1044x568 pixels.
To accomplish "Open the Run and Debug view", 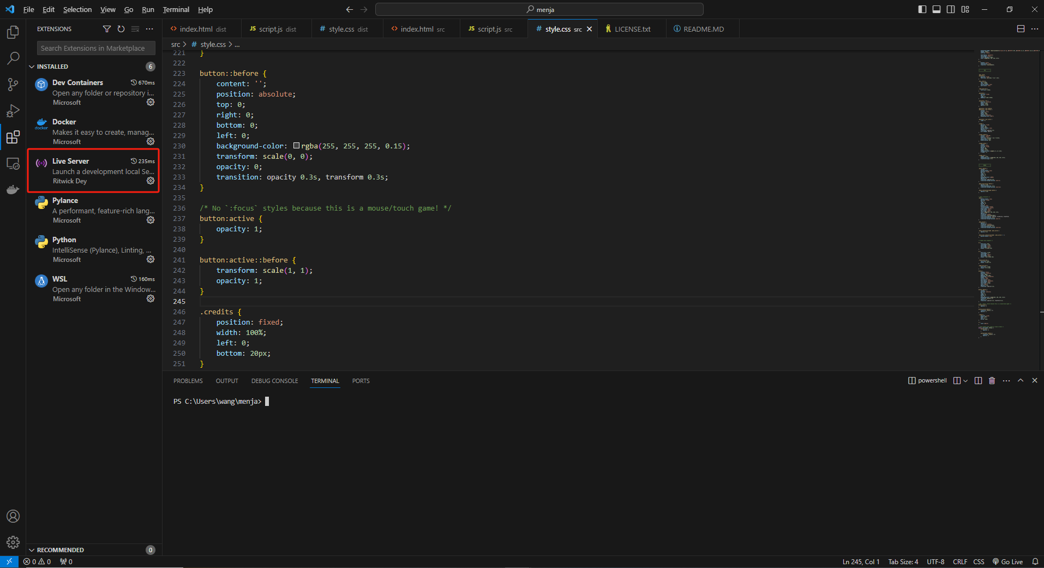I will (x=13, y=111).
